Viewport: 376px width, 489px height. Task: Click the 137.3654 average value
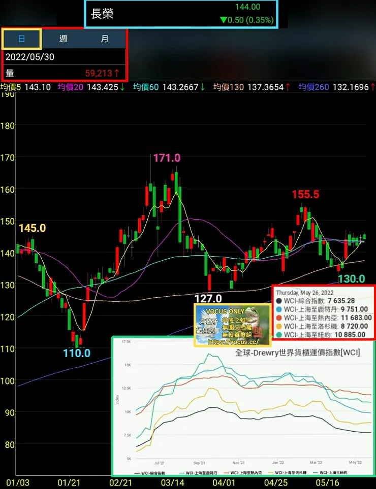pyautogui.click(x=265, y=87)
